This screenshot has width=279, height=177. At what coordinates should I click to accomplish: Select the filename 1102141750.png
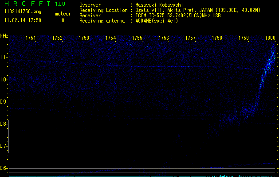[23, 12]
